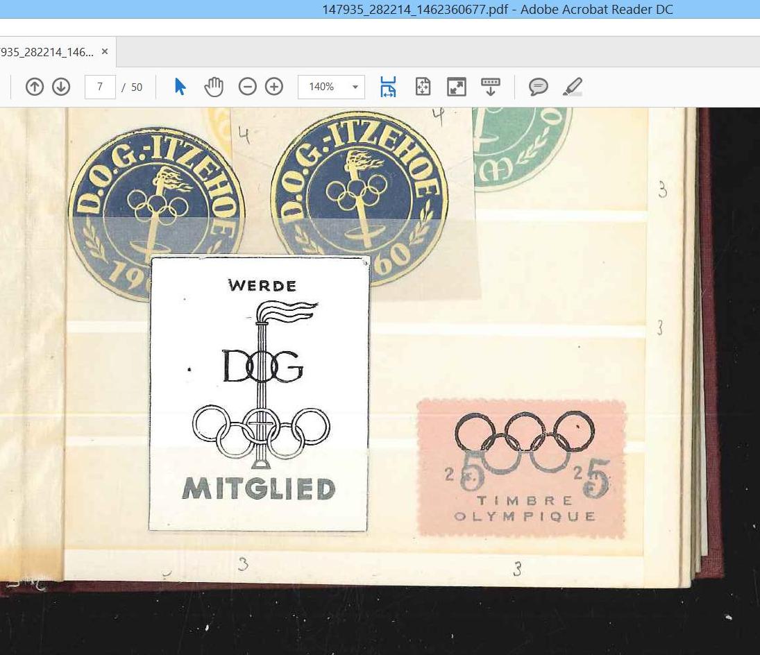This screenshot has width=760, height=655.
Task: Activate the selection arrow tool
Action: [x=180, y=87]
